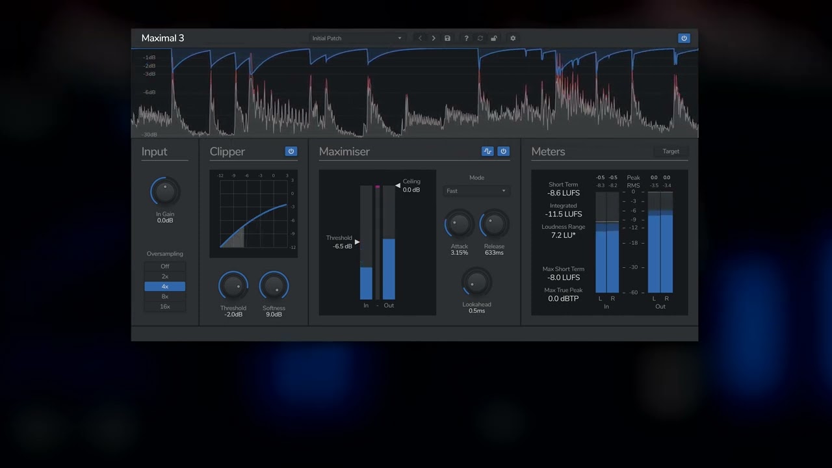Click the refresh/reload preset icon
The height and width of the screenshot is (468, 832).
click(x=480, y=38)
